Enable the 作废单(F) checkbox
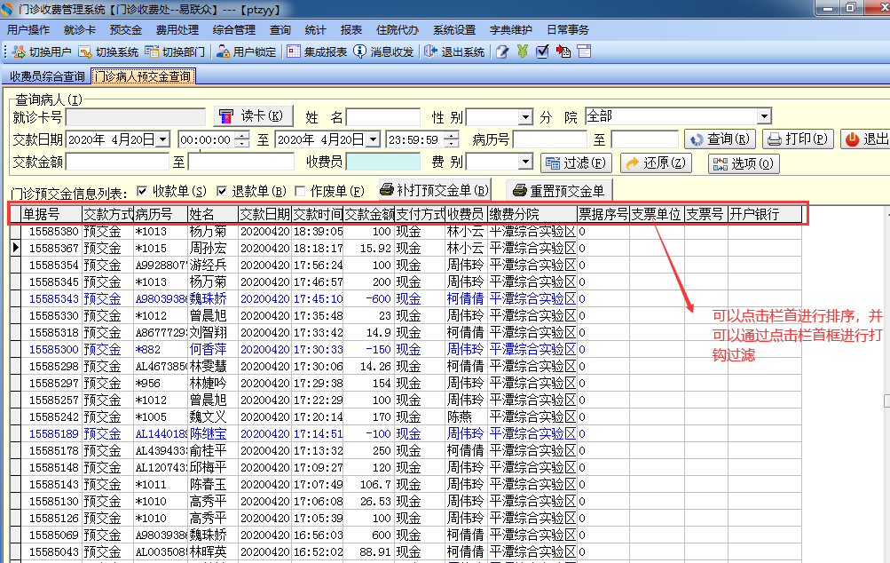This screenshot has height=563, width=890. click(300, 191)
